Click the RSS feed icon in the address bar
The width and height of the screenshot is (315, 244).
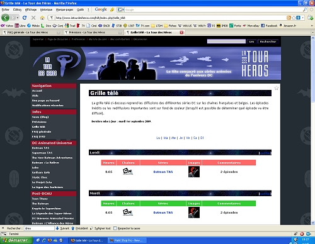tap(289, 18)
